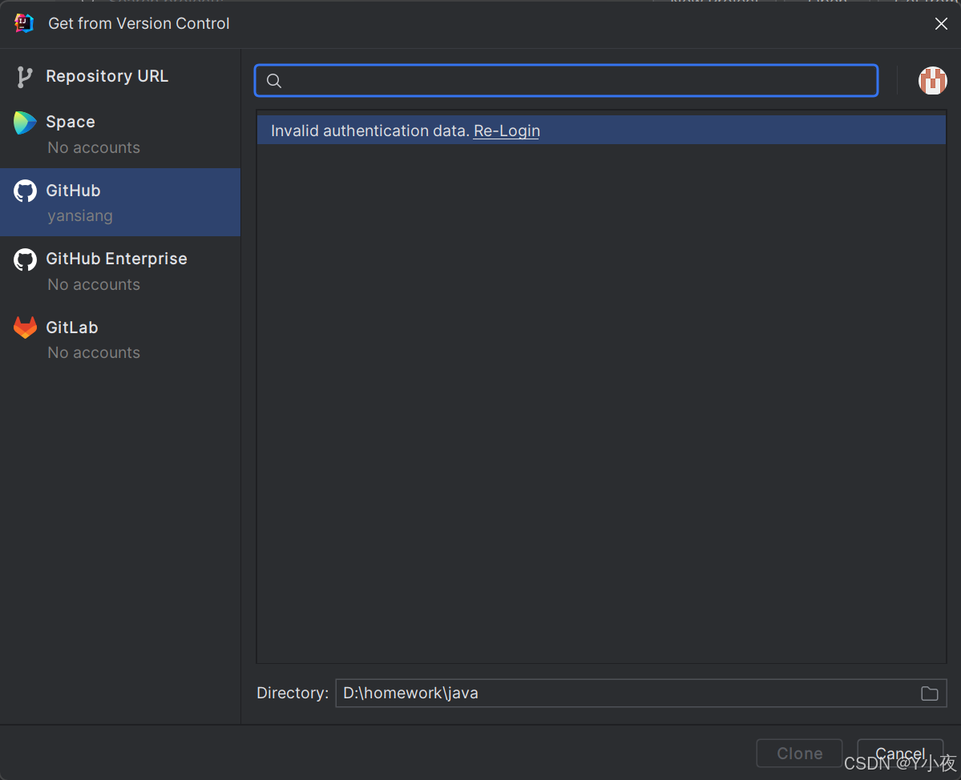Click the Cancel button
This screenshot has width=961, height=780.
[x=900, y=753]
